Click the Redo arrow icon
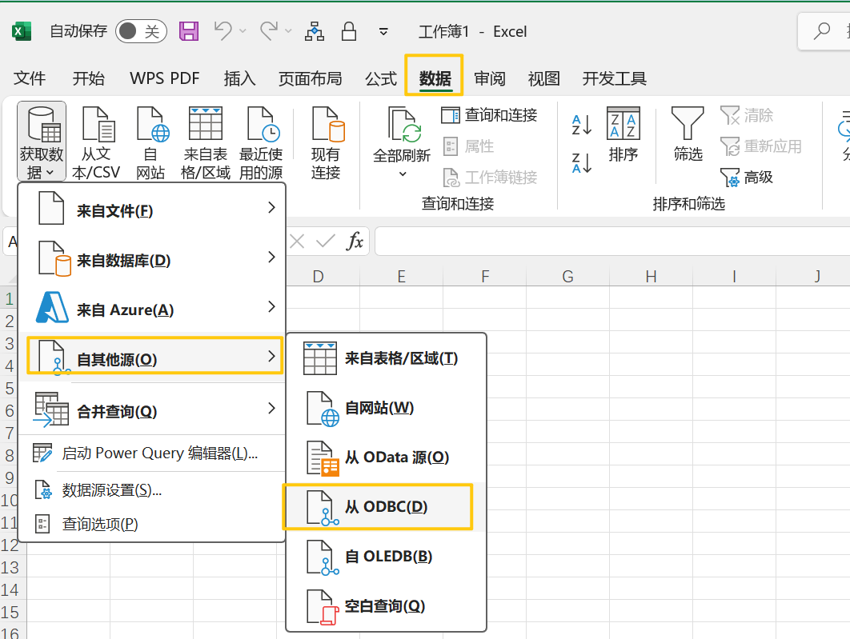The image size is (850, 639). 269,31
